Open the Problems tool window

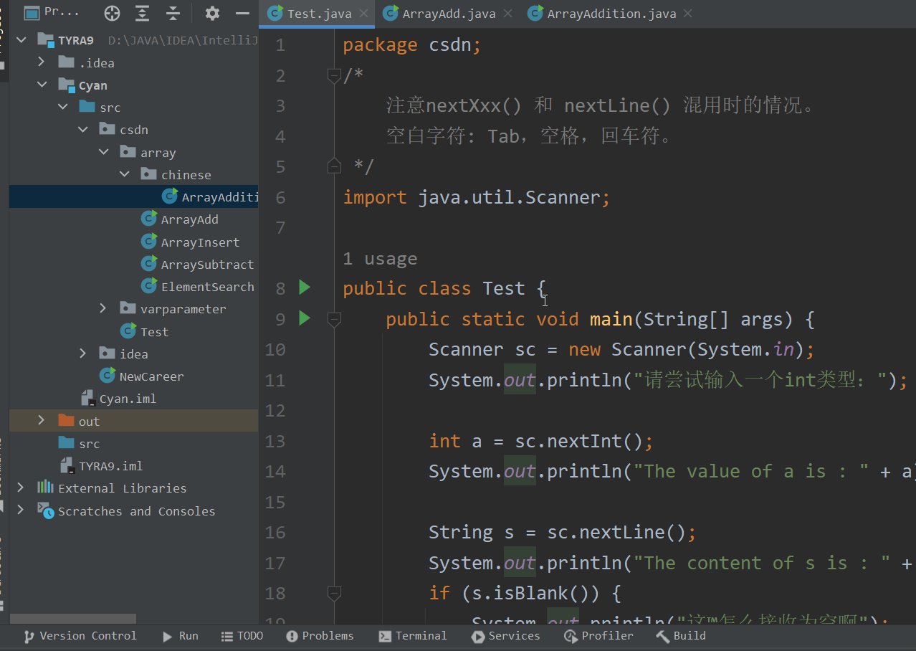tap(320, 635)
